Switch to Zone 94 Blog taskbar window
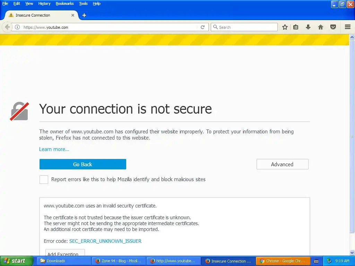This screenshot has height=266, width=355. (x=119, y=261)
